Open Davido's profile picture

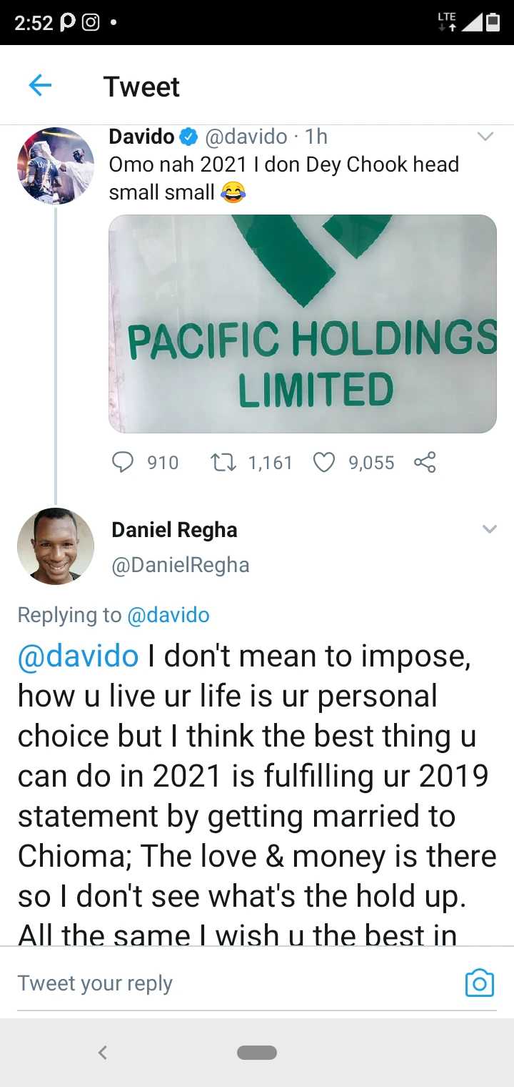tap(56, 166)
